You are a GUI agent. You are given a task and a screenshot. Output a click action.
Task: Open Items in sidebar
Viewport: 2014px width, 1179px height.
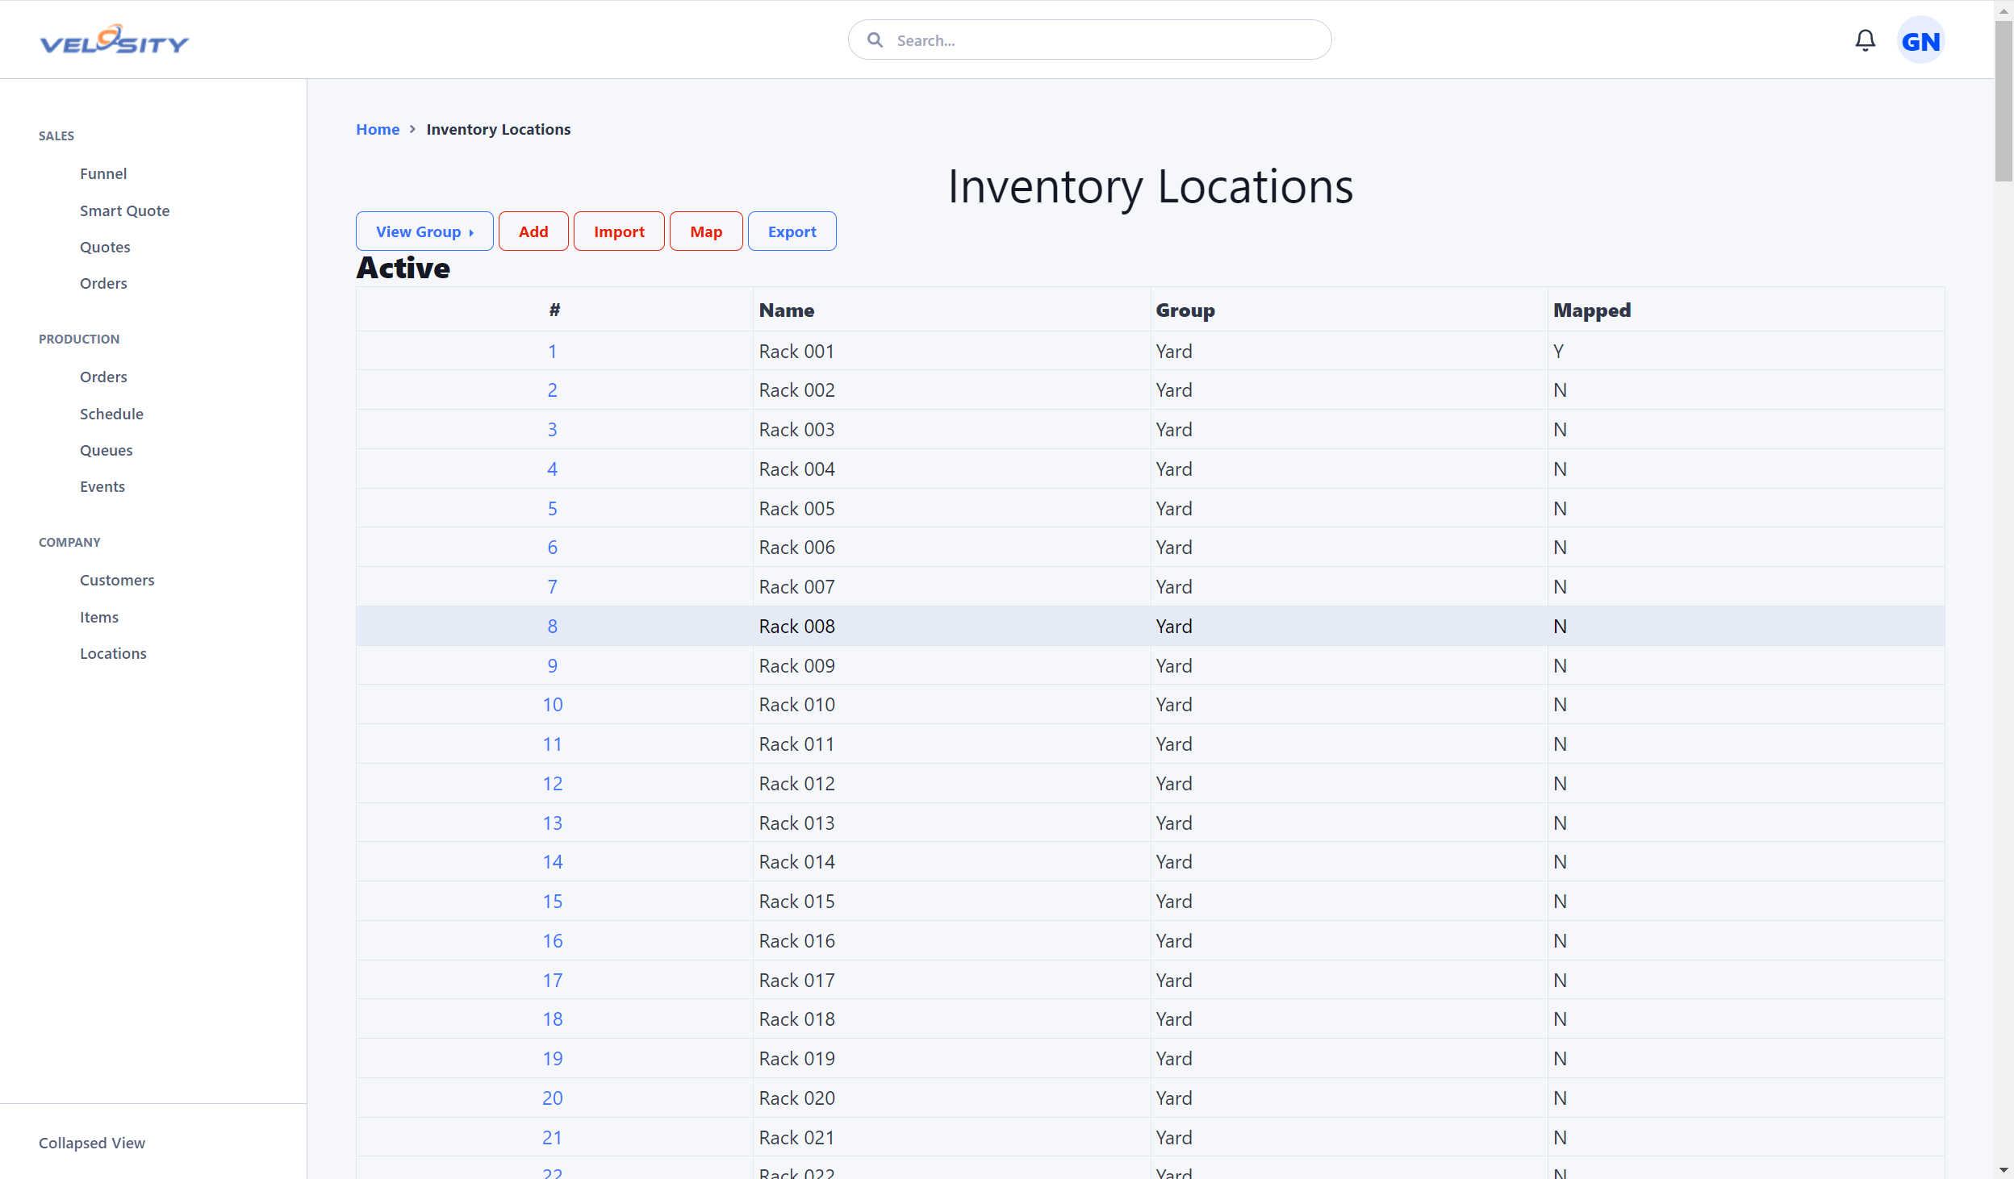coord(99,617)
